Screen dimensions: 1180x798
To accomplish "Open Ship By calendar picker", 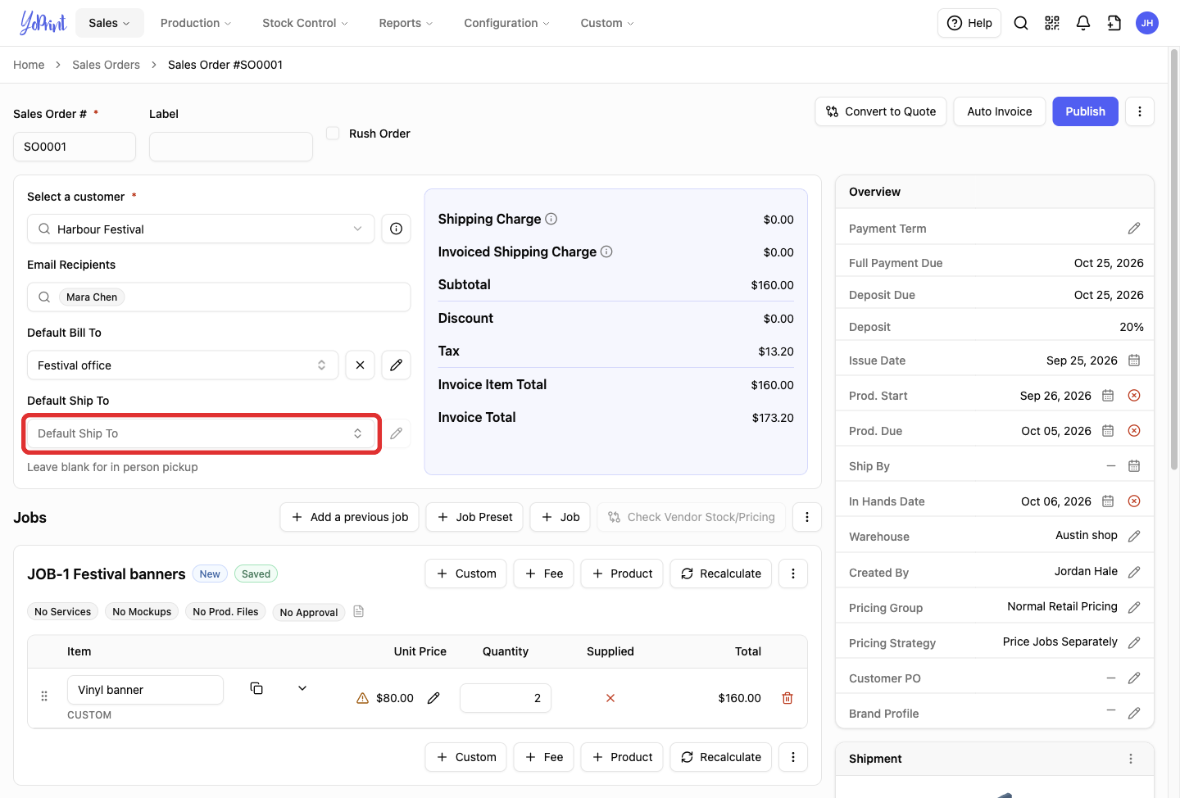I will (x=1134, y=466).
